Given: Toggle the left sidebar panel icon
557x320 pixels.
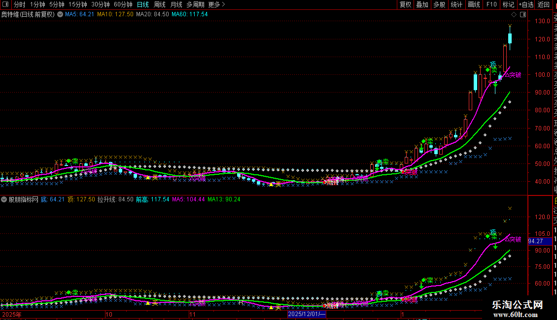Looking at the screenshot, I should click(5, 4).
